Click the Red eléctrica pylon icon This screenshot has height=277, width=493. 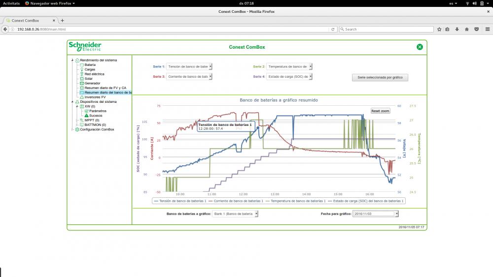[x=82, y=74]
